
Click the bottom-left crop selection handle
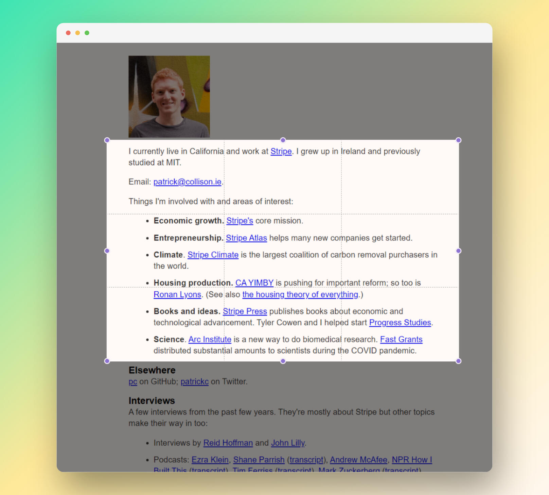coord(107,361)
